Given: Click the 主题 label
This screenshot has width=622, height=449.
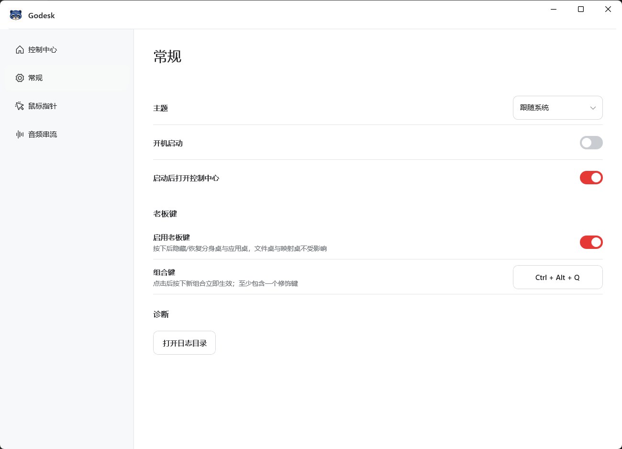Looking at the screenshot, I should click(x=160, y=108).
